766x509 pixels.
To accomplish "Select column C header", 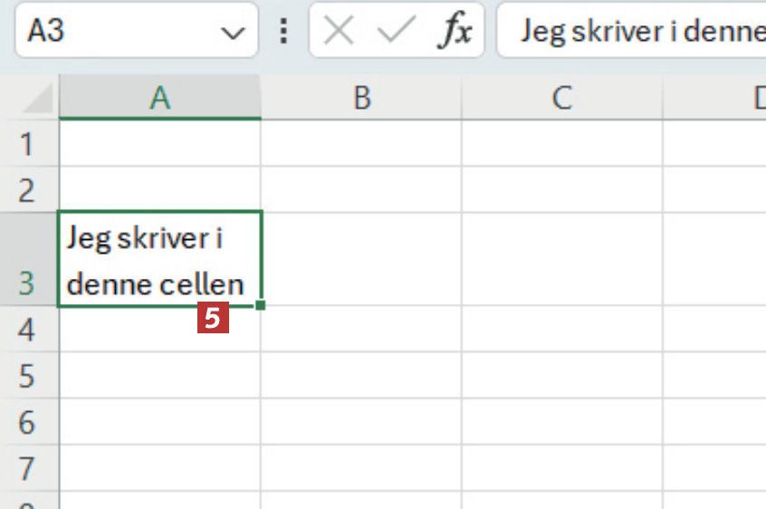I will 562,98.
